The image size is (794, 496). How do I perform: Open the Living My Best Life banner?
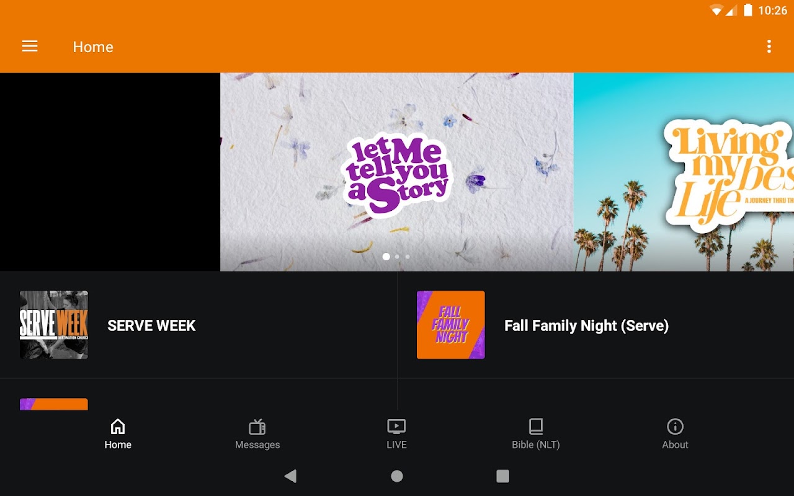click(x=684, y=172)
